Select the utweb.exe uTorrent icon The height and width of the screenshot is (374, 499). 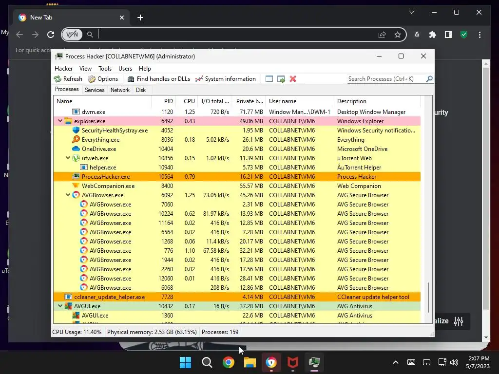coord(76,158)
